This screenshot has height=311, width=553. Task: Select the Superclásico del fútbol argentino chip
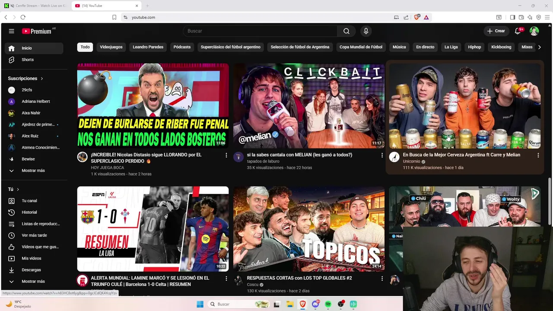point(230,47)
